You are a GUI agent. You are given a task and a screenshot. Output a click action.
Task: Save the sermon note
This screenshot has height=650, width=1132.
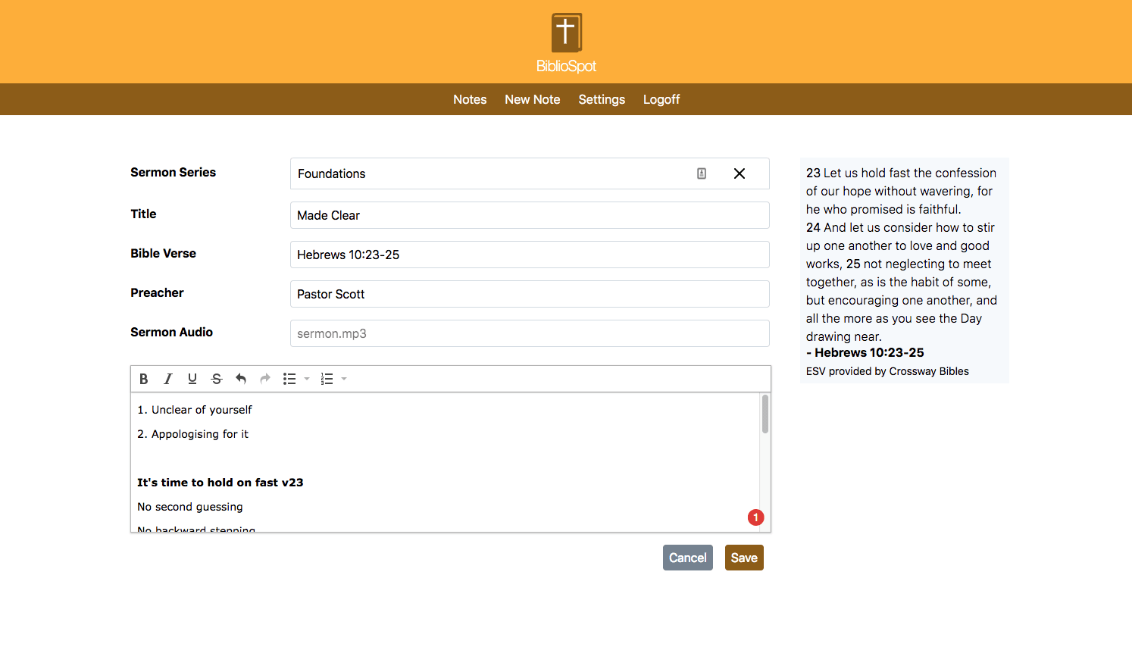coord(744,558)
